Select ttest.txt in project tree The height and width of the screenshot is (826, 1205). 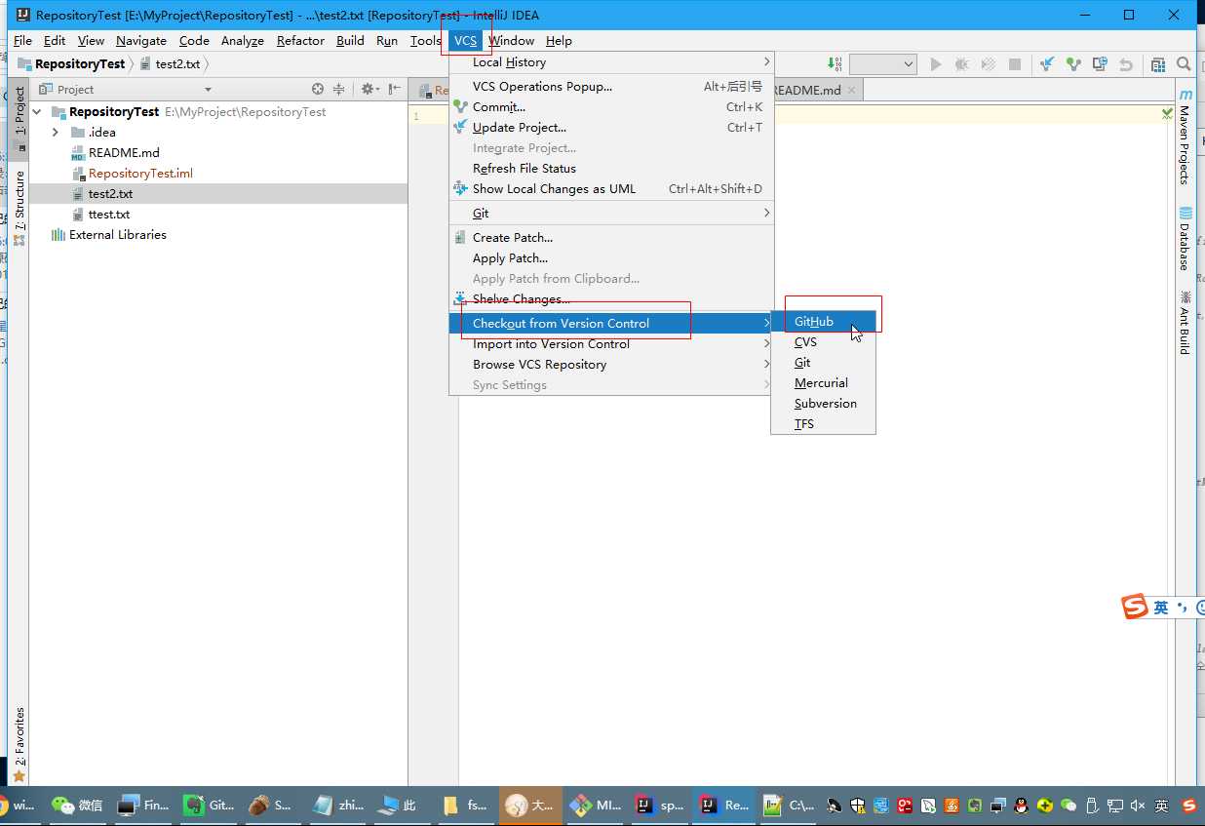click(x=109, y=215)
